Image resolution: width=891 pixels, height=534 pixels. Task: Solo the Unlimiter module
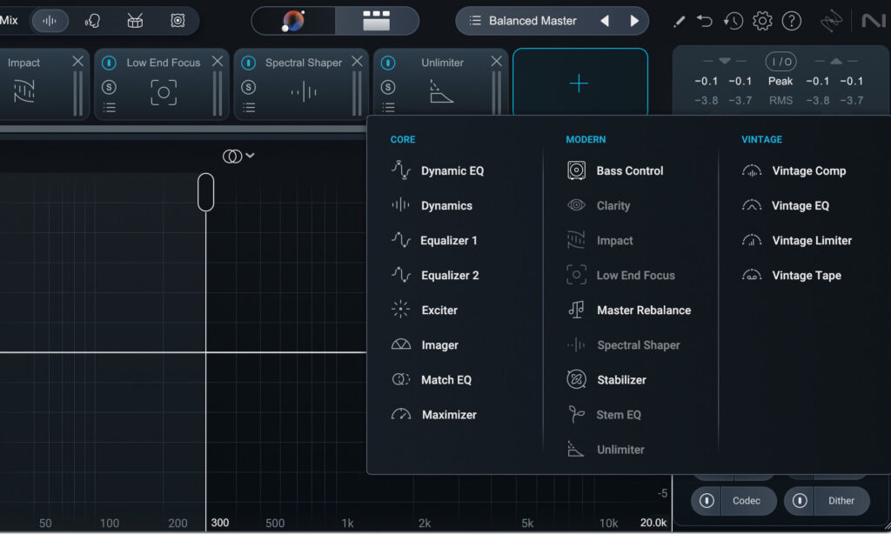[388, 87]
